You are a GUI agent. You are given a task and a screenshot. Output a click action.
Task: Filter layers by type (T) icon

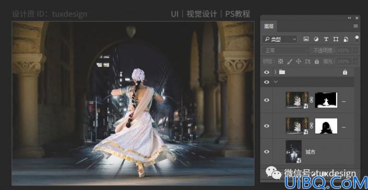coord(326,39)
